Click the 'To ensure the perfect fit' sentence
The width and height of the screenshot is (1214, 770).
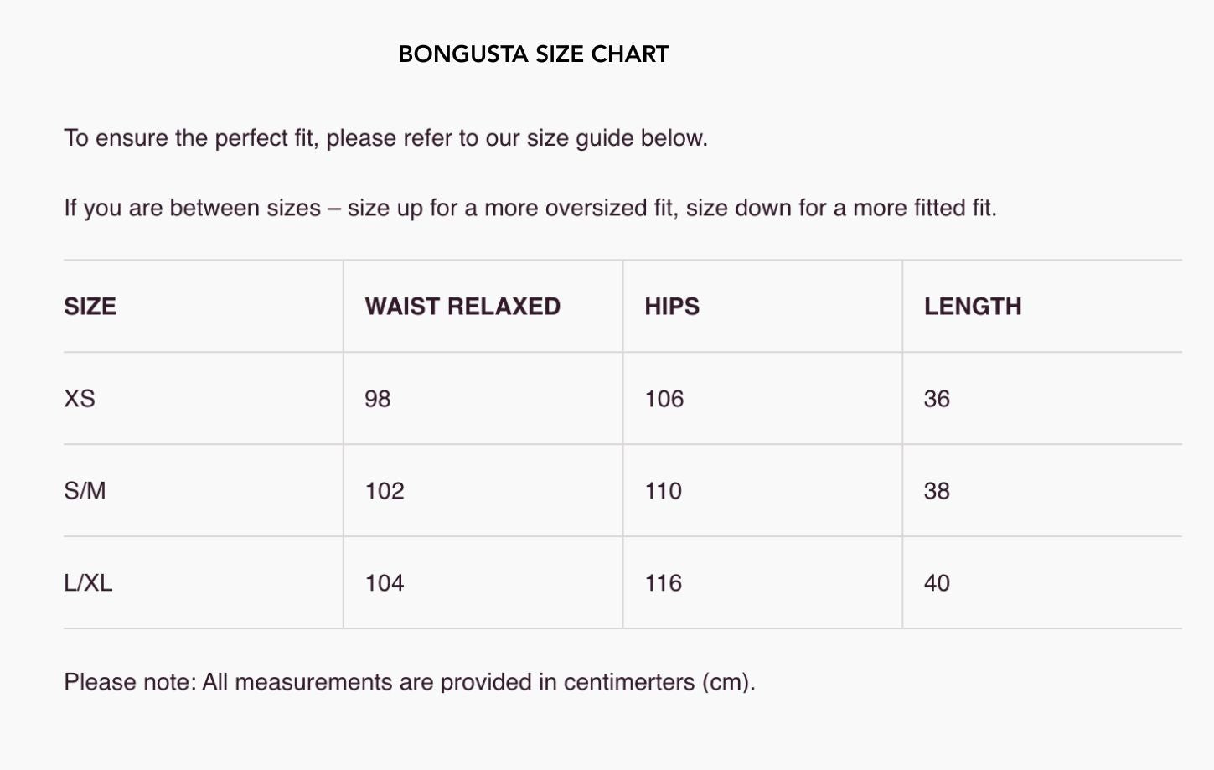(x=386, y=138)
